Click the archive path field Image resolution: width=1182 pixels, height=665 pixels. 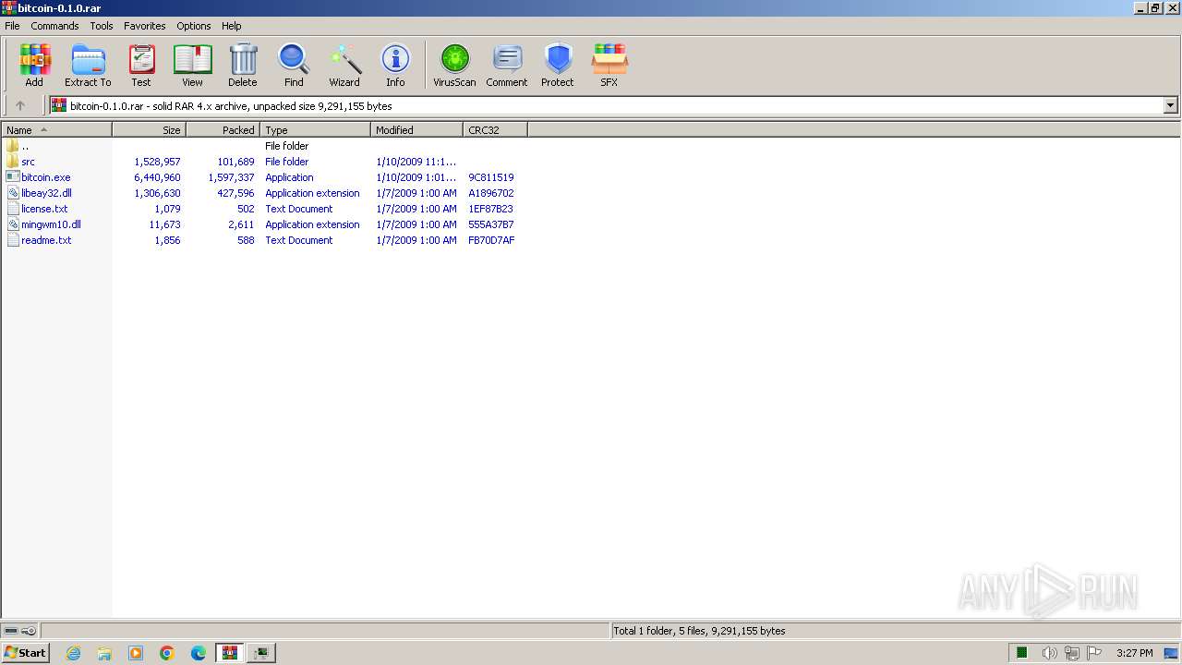tap(606, 105)
